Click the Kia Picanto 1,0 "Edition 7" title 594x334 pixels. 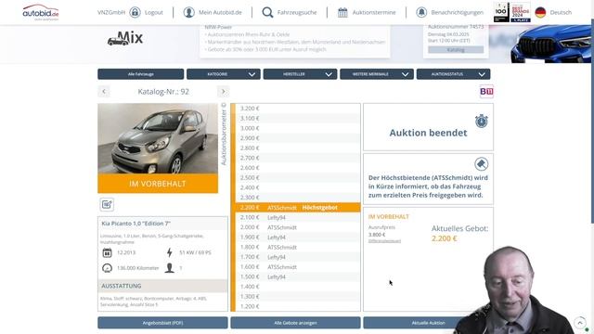[136, 224]
